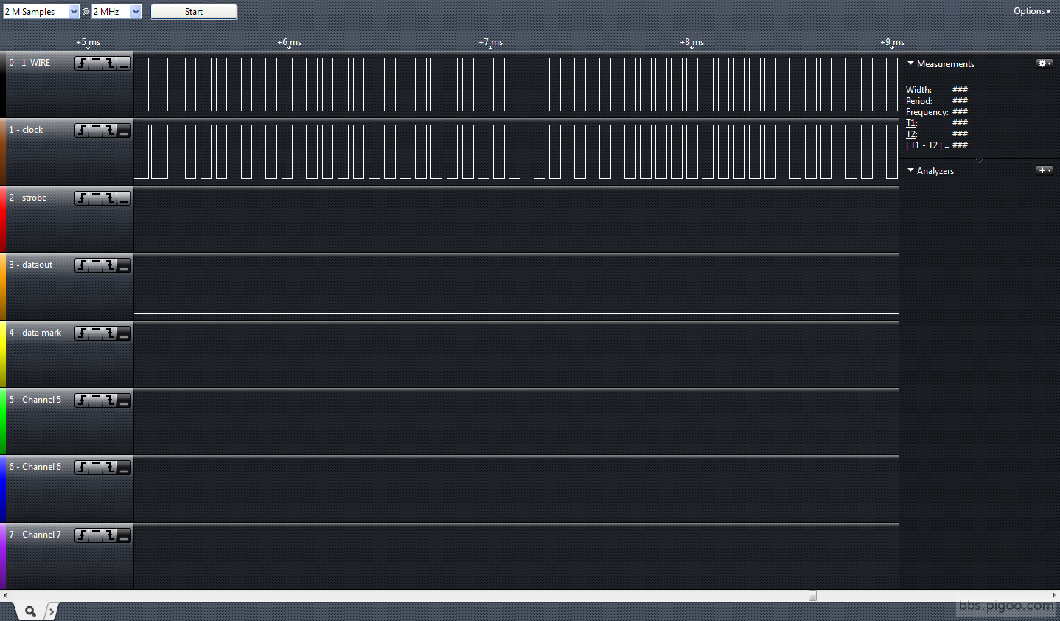Viewport: 1060px width, 621px height.
Task: Click the '4 - data mark' channel label
Action: (x=35, y=333)
